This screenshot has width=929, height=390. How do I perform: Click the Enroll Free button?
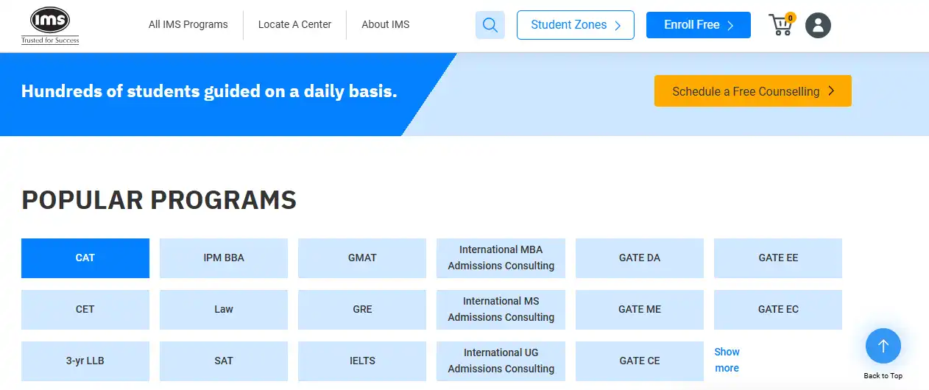pos(699,25)
